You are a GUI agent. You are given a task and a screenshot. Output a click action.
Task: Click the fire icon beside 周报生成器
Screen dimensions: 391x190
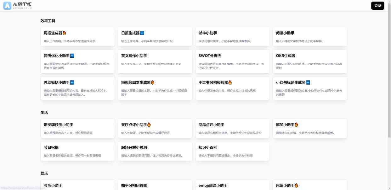pos(64,33)
